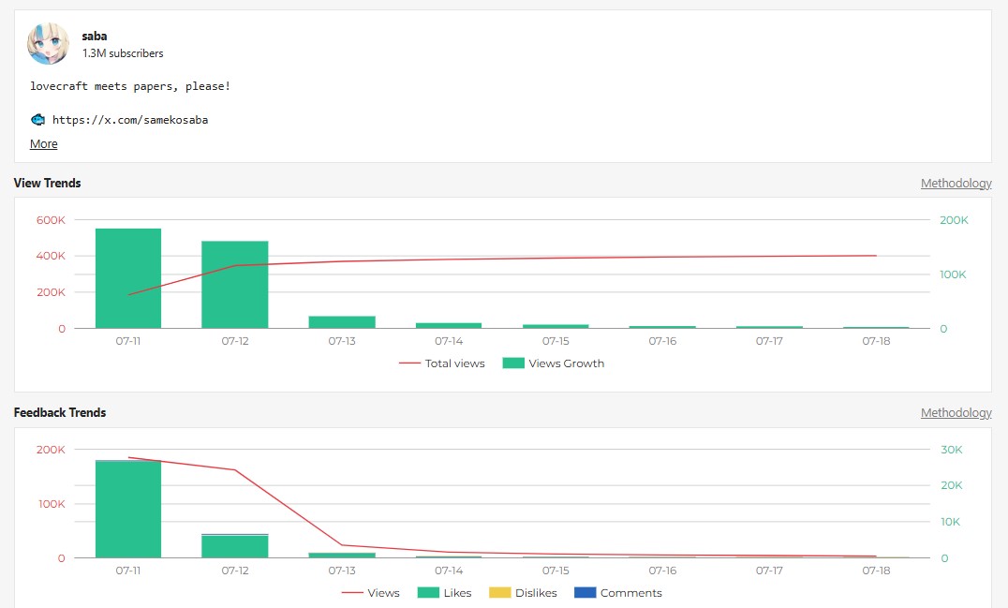Click the Feedback Trends heading
The width and height of the screenshot is (1008, 608).
[x=60, y=412]
